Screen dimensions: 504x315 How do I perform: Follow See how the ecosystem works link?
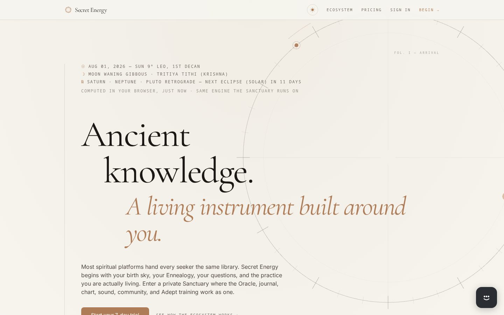coord(197,314)
